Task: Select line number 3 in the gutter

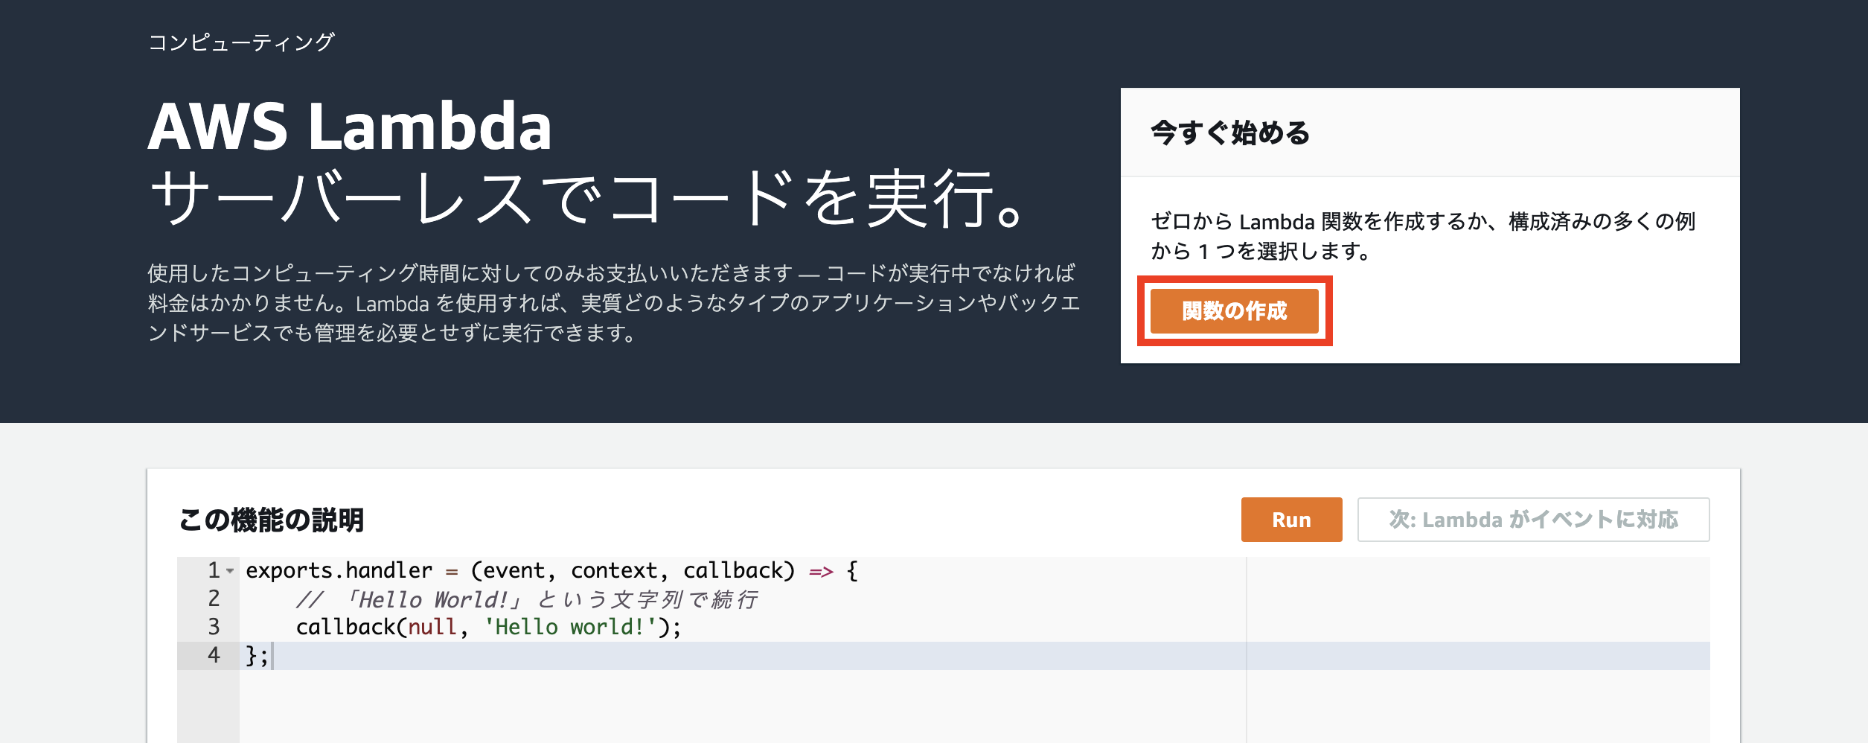Action: (x=214, y=627)
